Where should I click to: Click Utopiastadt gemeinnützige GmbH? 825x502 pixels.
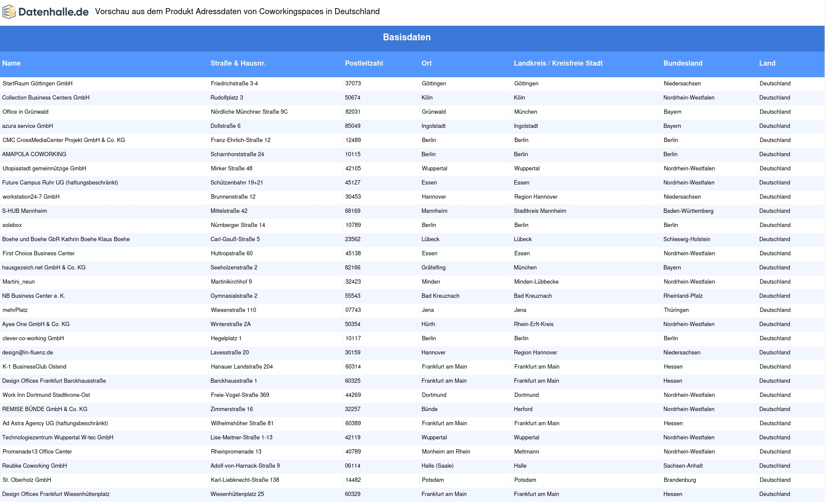tap(44, 169)
